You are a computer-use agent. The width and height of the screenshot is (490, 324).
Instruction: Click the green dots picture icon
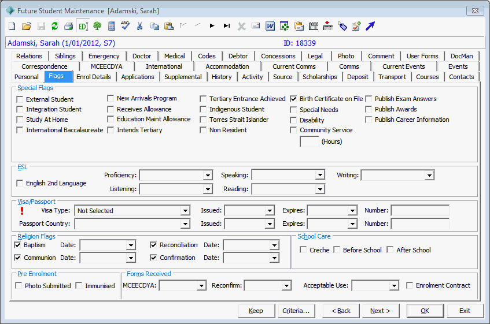(285, 26)
